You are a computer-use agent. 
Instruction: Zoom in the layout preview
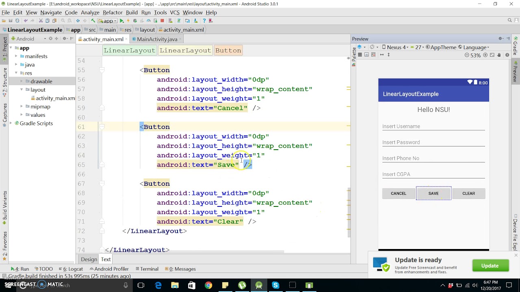click(x=485, y=55)
